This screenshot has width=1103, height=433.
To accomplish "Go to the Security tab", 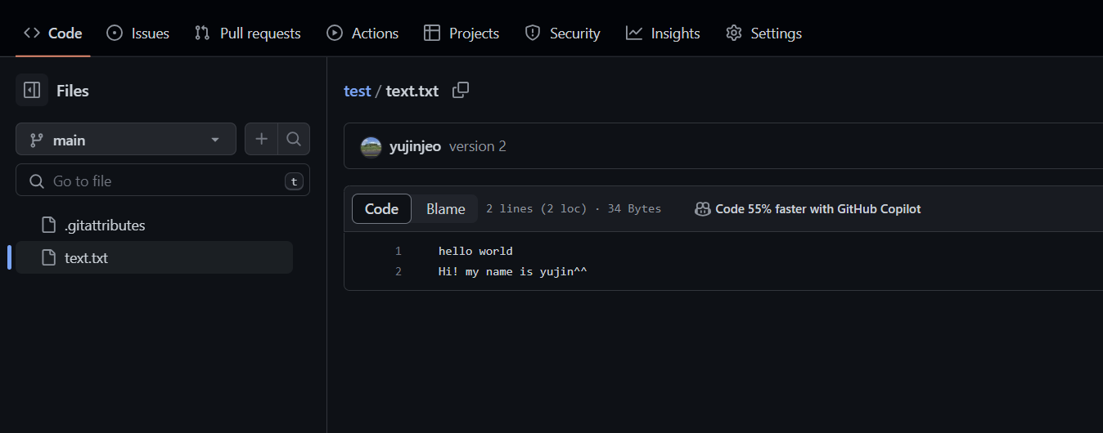I will point(562,33).
